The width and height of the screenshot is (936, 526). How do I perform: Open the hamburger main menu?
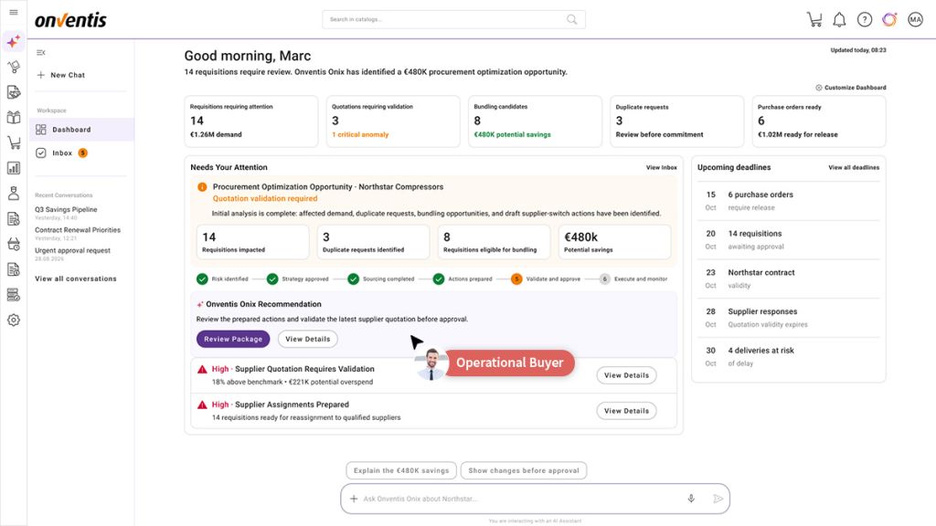14,12
